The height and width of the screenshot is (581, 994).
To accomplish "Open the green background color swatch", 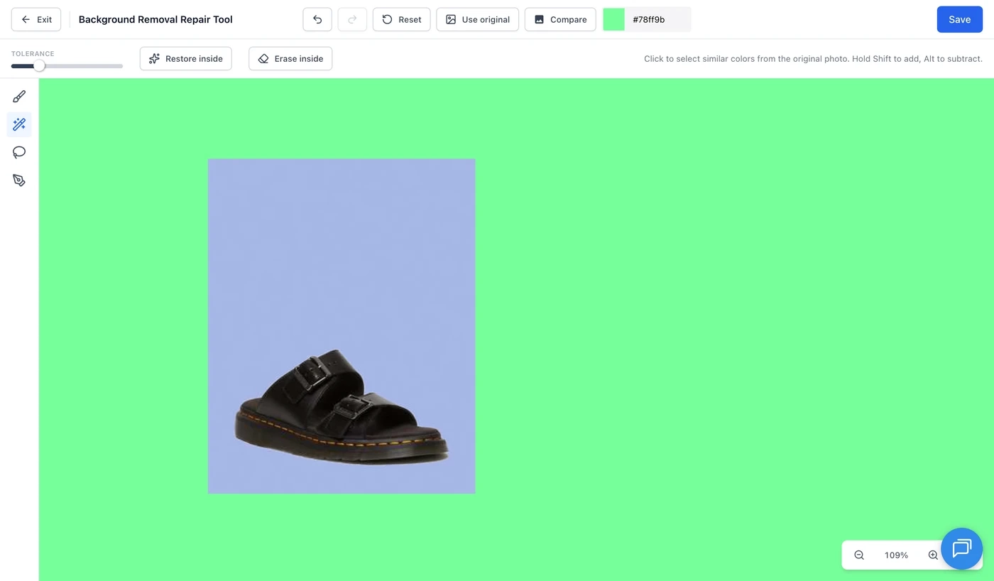I will (613, 19).
